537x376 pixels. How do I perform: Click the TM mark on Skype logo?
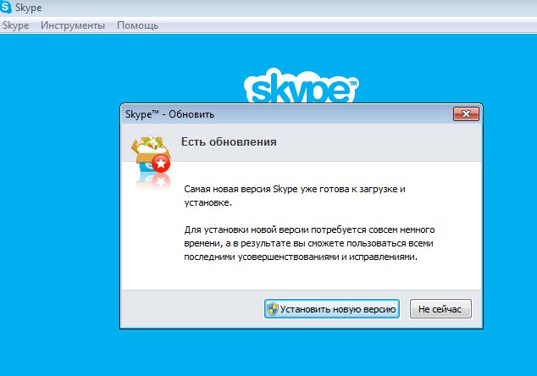(353, 83)
